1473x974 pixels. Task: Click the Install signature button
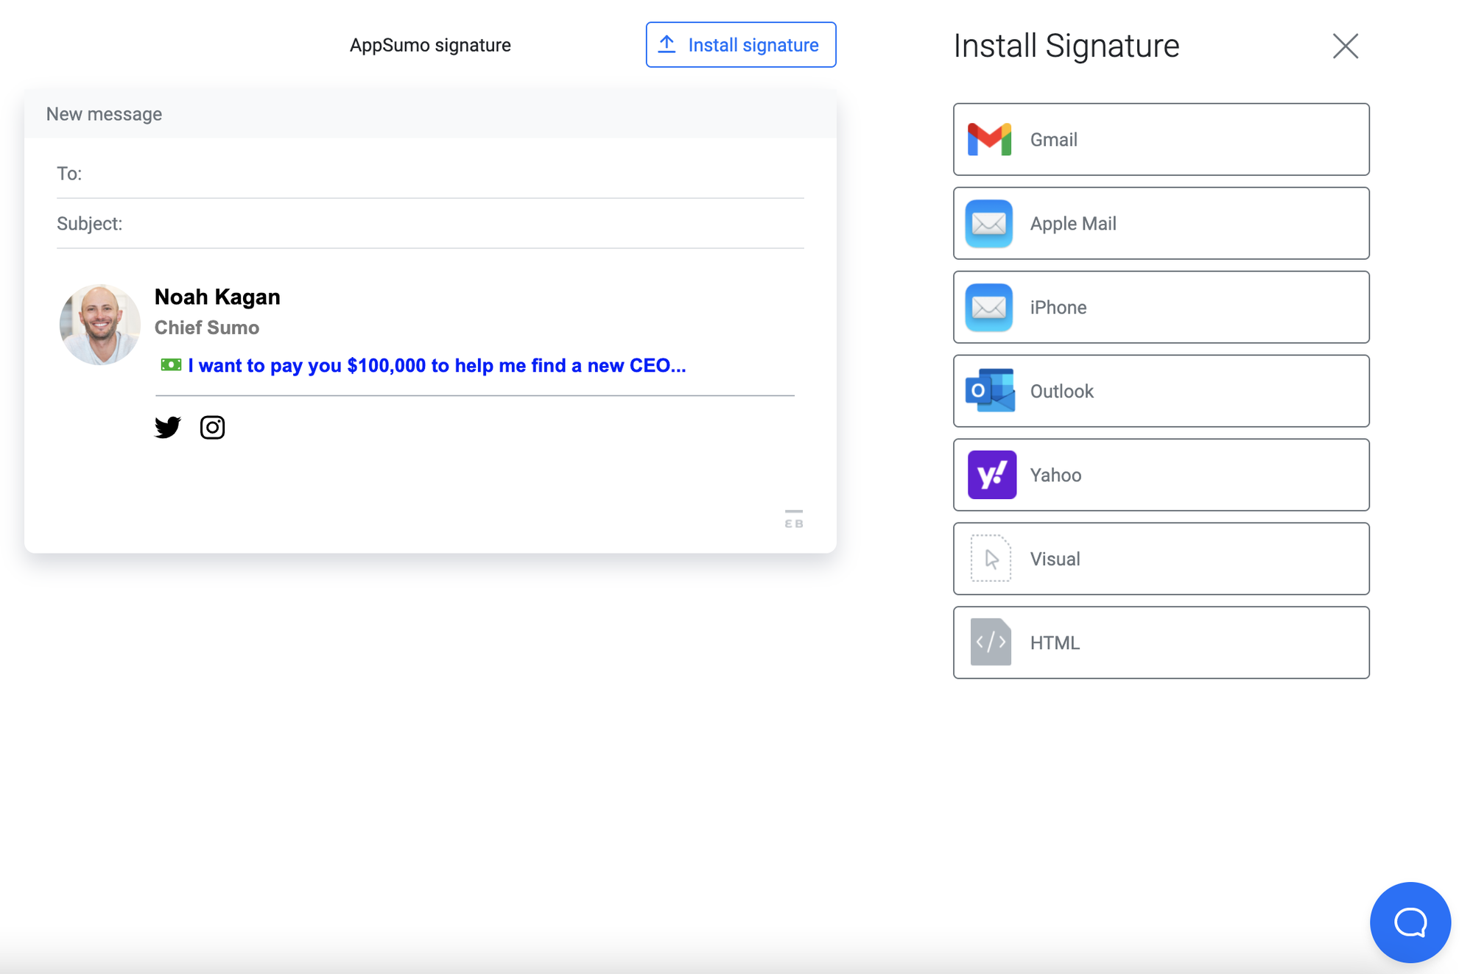point(740,45)
